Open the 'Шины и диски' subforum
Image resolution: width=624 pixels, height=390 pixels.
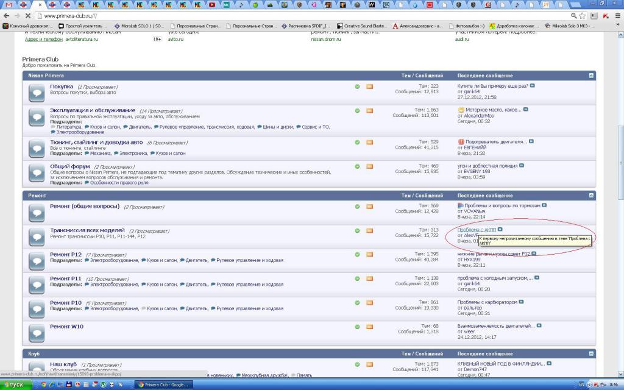point(278,127)
